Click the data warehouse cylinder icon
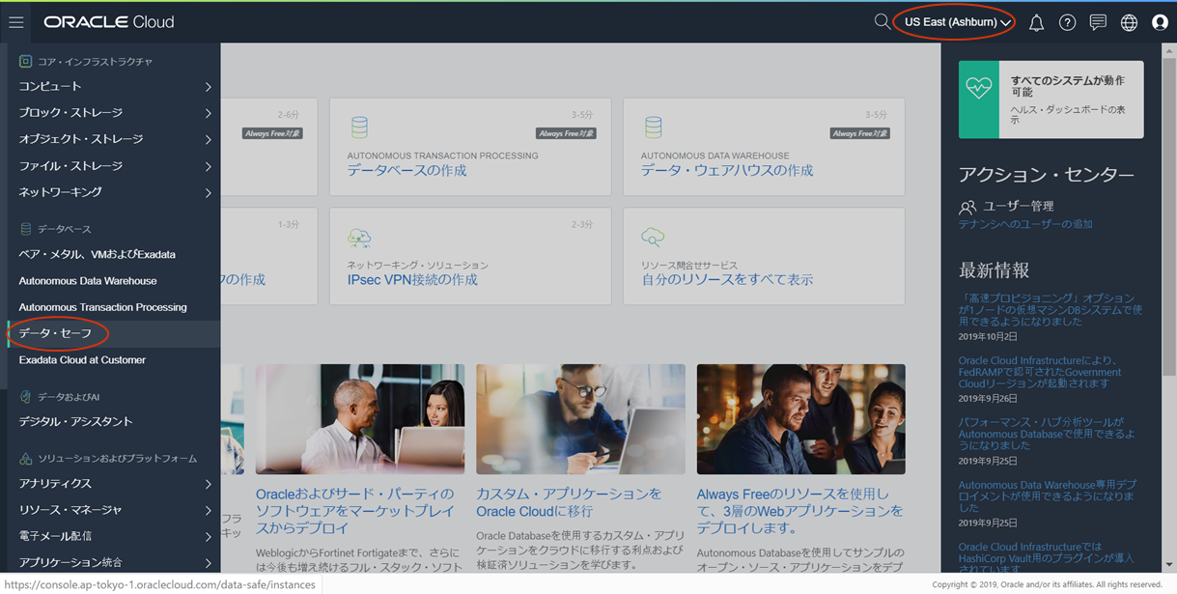1177x594 pixels. [x=653, y=127]
